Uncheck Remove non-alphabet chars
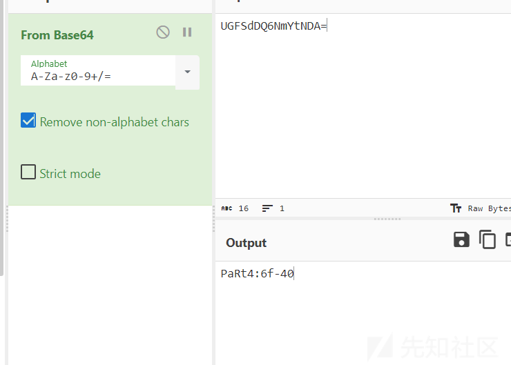511x365 pixels. point(28,120)
